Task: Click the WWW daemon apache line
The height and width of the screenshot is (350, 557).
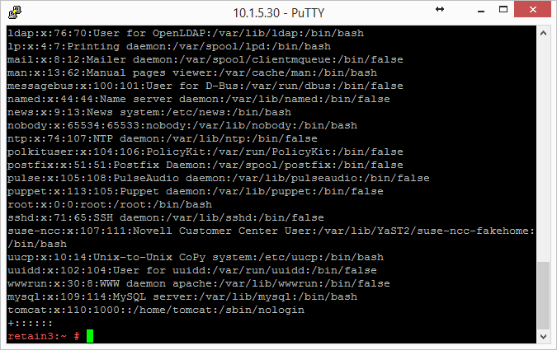Action: coord(198,283)
